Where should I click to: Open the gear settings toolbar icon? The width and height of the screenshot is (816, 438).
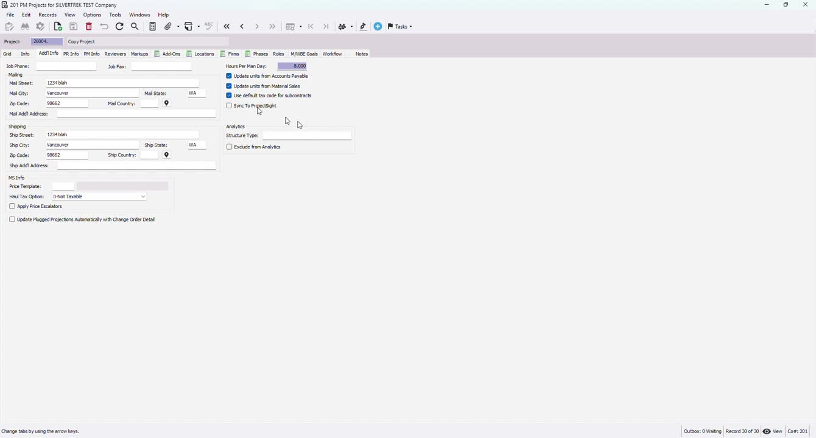41,27
